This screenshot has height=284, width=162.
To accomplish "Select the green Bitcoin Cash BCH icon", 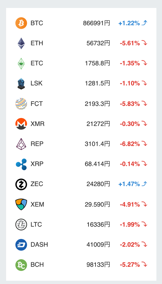I will pos(21,265).
